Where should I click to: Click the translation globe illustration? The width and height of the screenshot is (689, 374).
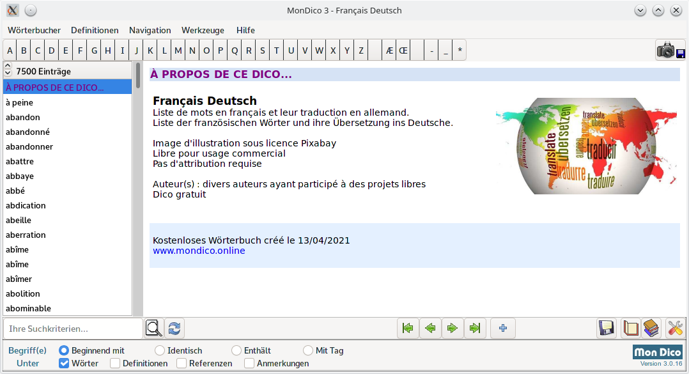[x=587, y=146]
